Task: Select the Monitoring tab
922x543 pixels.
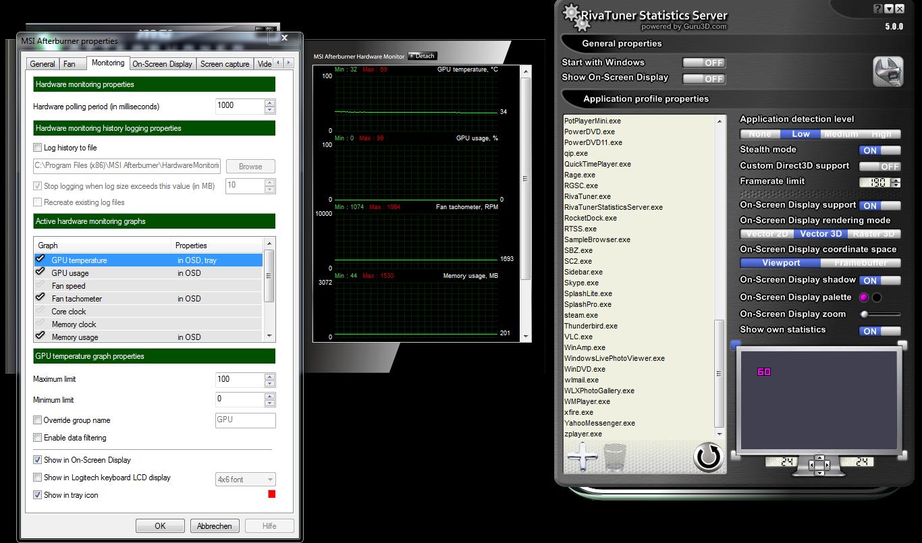Action: tap(108, 63)
